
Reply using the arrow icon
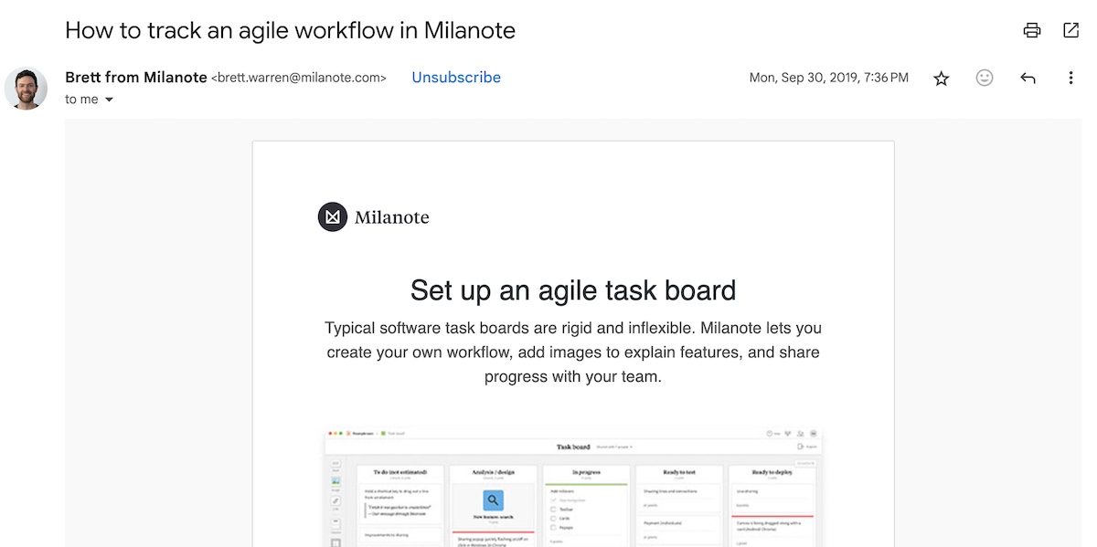tap(1028, 79)
